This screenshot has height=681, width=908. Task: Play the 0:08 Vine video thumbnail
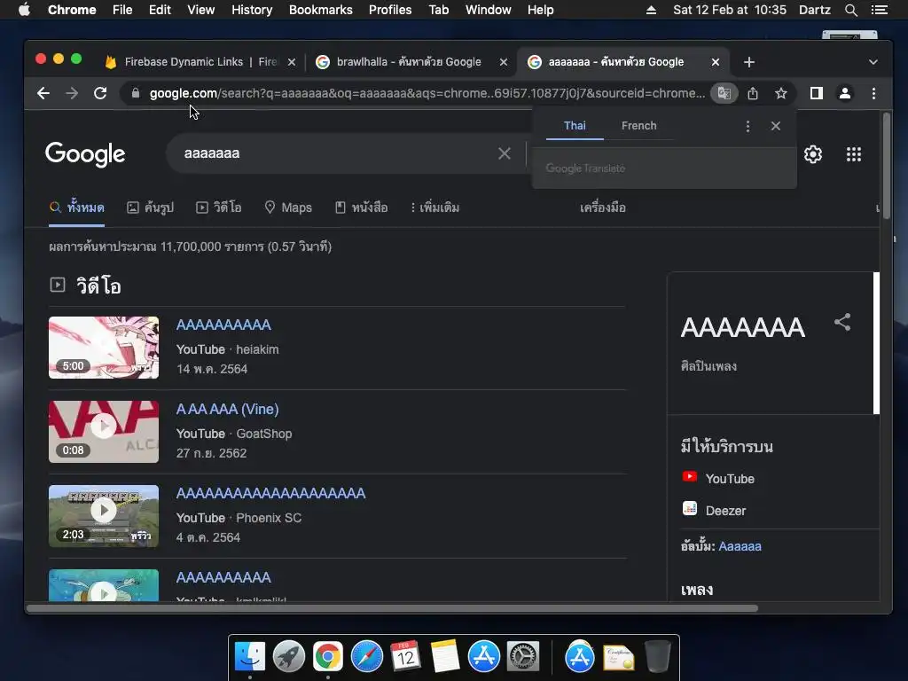click(104, 432)
